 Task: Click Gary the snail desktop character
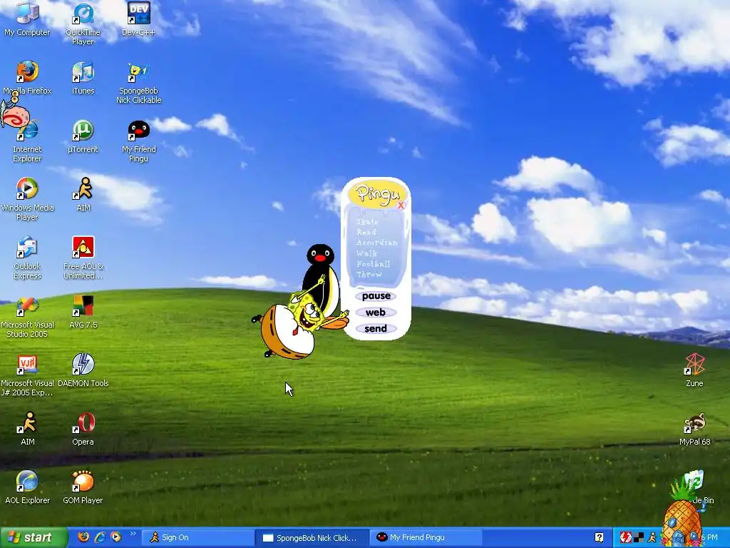click(x=15, y=113)
